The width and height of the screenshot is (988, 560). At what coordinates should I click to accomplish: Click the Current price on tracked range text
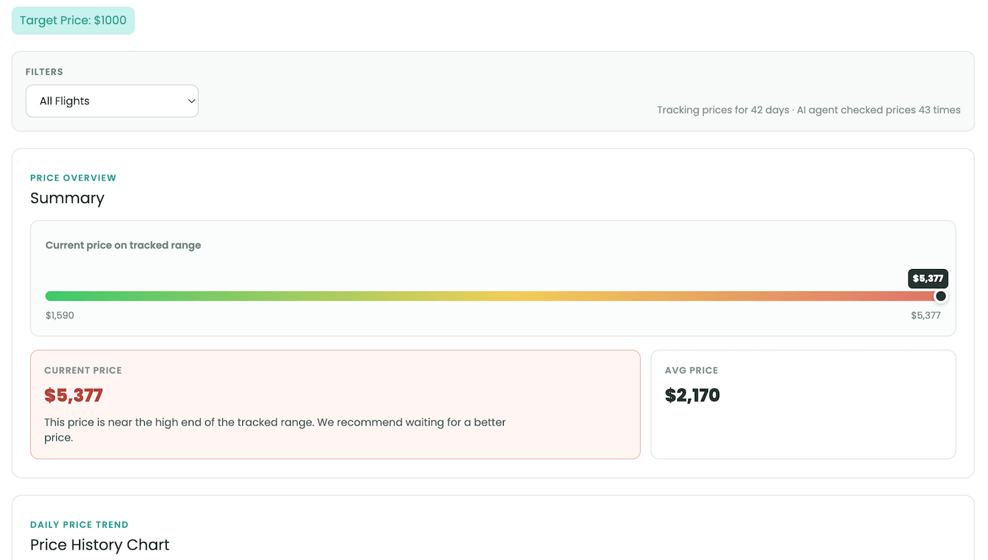point(123,245)
